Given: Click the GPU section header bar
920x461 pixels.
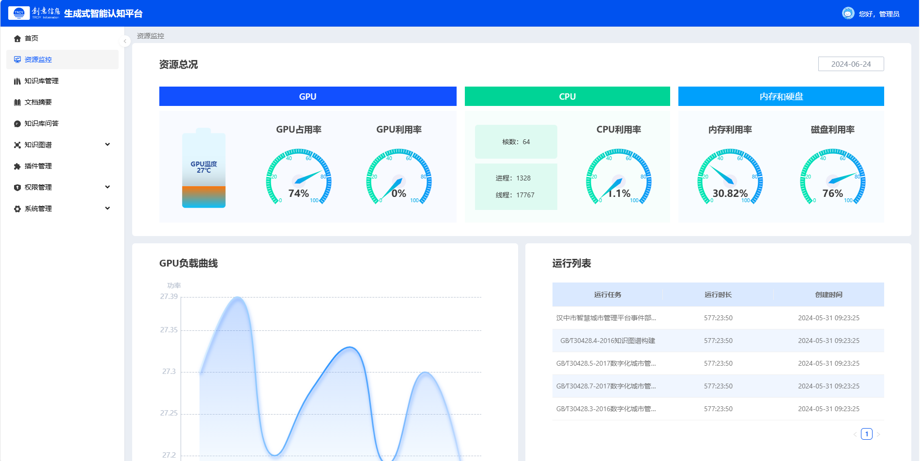Looking at the screenshot, I should [x=308, y=96].
